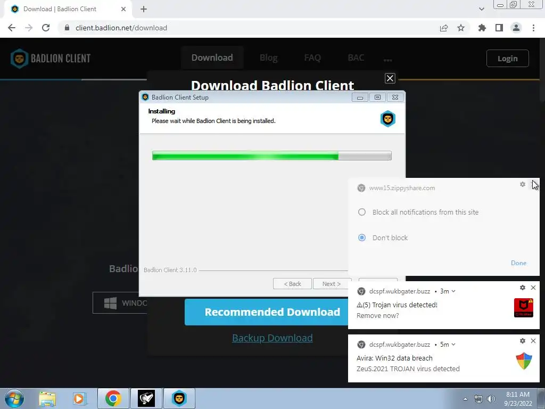Click the McAfee icon in notification
The image size is (545, 409).
point(524,307)
